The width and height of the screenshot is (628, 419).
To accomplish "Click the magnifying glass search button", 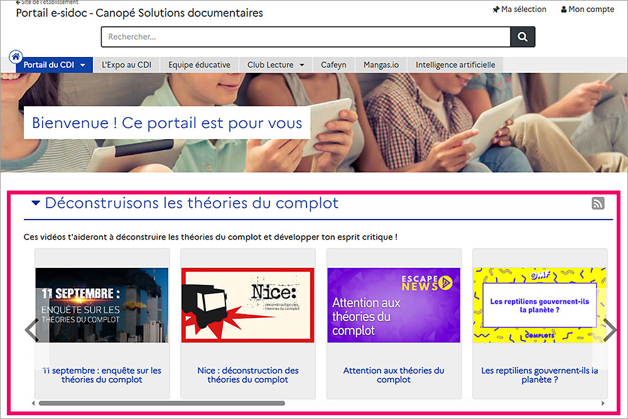I will click(x=522, y=37).
